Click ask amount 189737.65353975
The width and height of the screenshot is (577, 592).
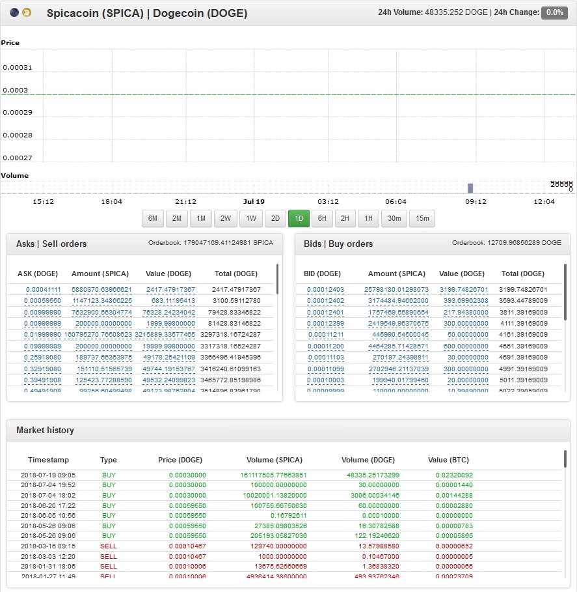(x=103, y=357)
